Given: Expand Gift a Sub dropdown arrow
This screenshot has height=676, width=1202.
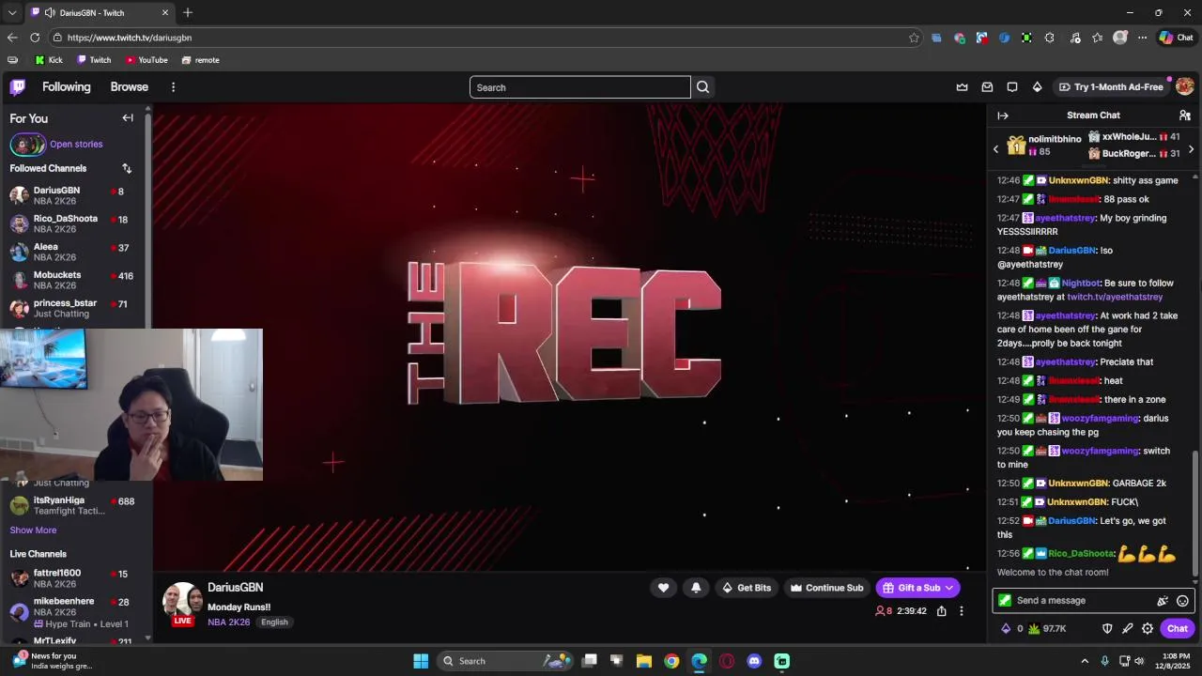Looking at the screenshot, I should [949, 588].
